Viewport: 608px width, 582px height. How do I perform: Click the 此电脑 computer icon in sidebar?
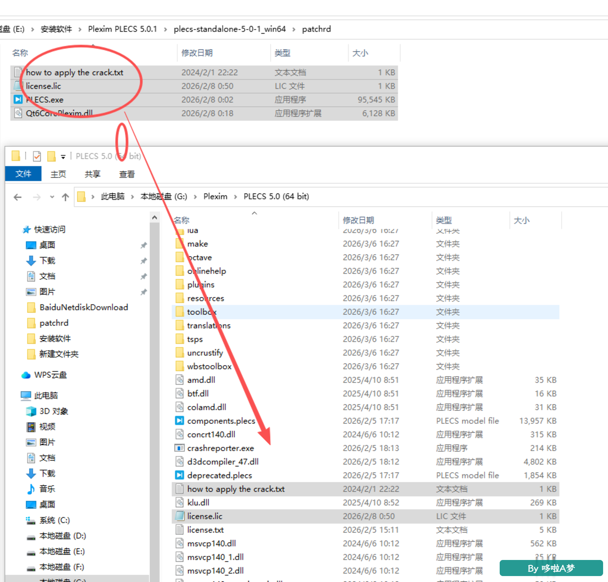tap(26, 396)
